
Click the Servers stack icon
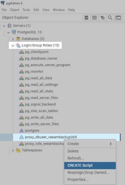click(10, 26)
